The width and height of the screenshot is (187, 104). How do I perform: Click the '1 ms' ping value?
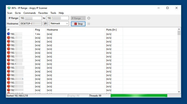coord(38,34)
